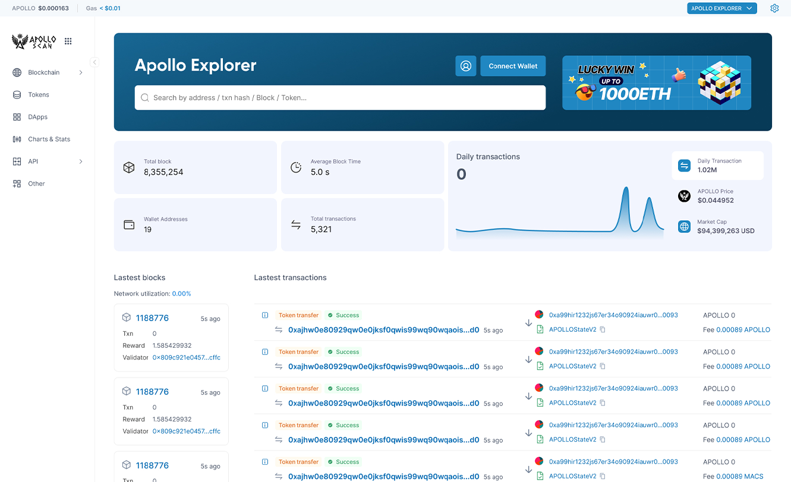The image size is (791, 482).
Task: Select DApps from the sidebar
Action: [37, 117]
